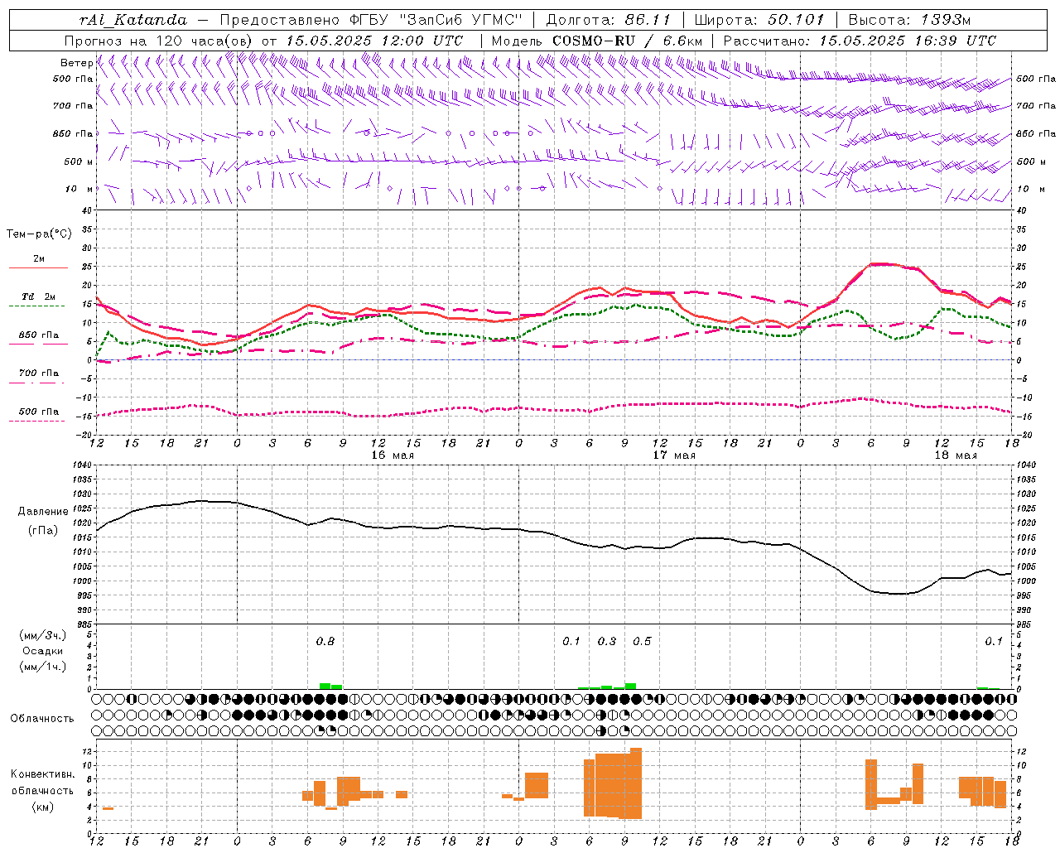
Task: Click the 0.3 precipitation amount value
Action: (607, 642)
